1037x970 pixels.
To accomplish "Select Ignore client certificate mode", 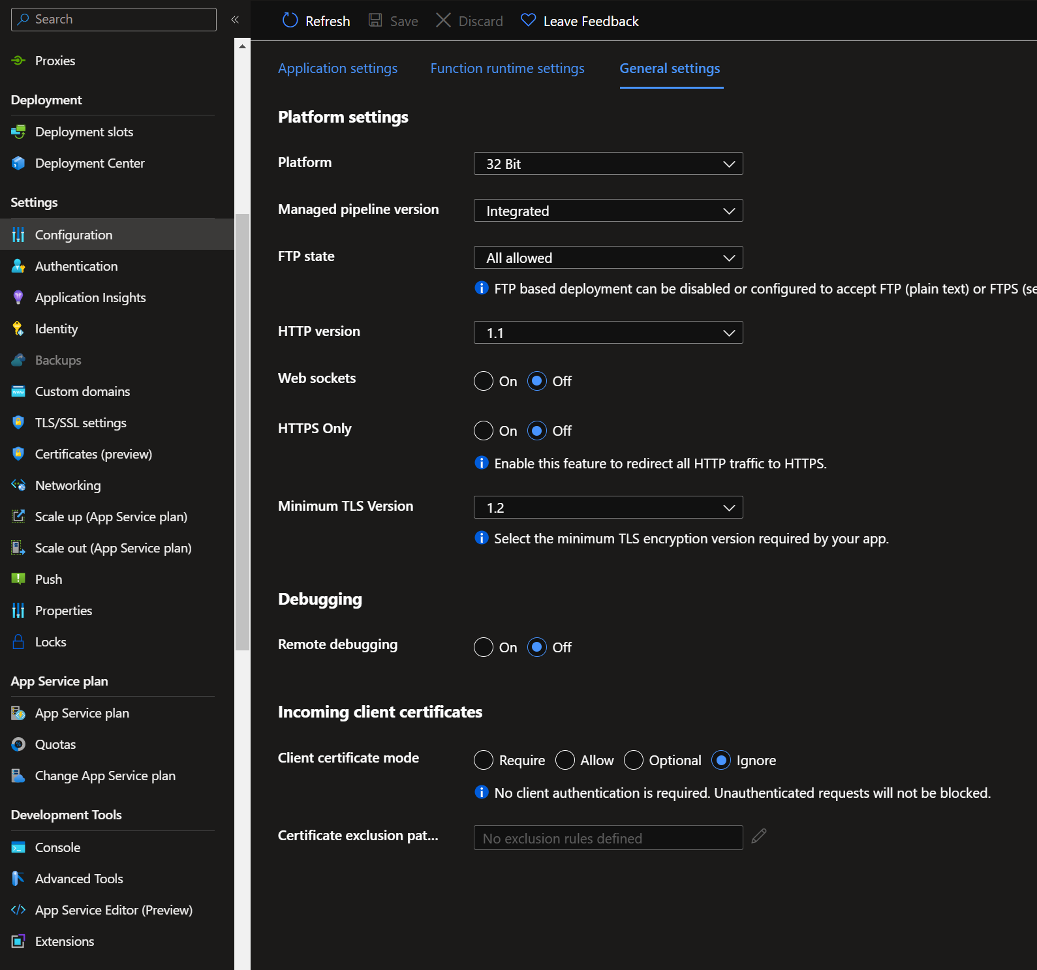I will (721, 760).
